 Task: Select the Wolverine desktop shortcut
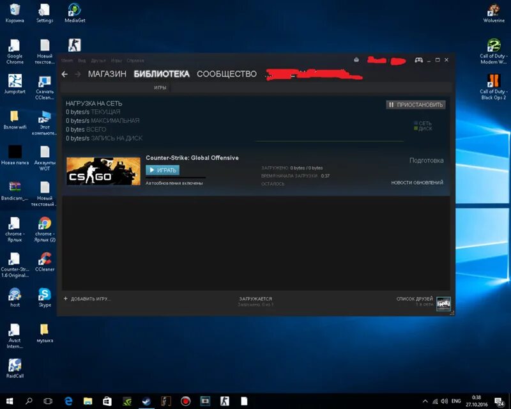494,13
